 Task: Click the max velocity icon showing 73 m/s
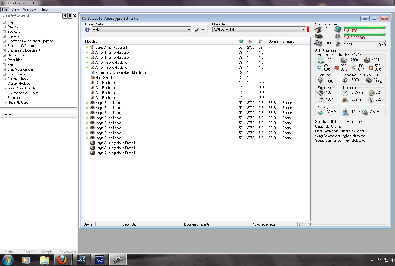pyautogui.click(x=320, y=112)
